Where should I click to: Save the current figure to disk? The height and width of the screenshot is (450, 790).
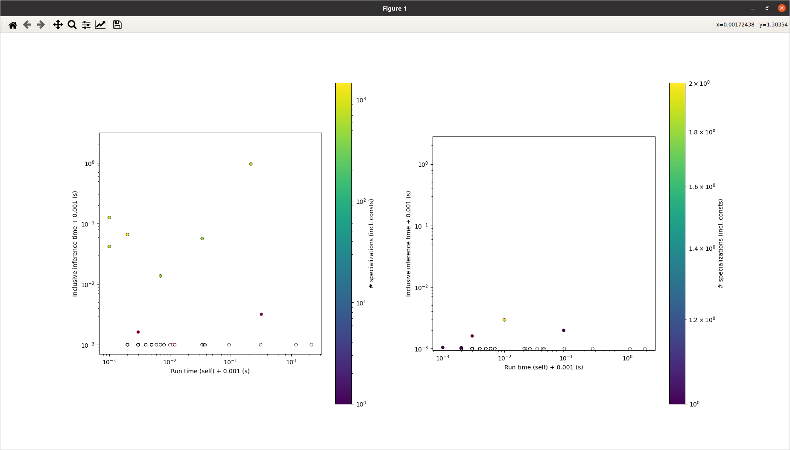[117, 25]
